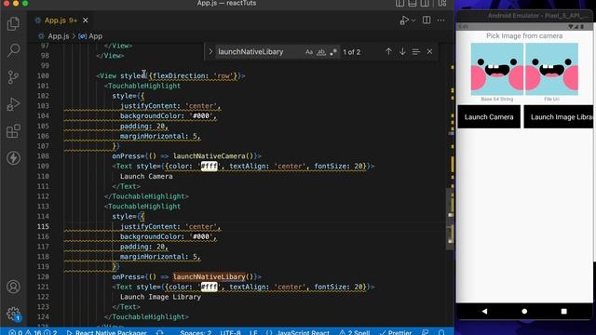Open notifications bell in status bar
Image resolution: width=596 pixels, height=335 pixels.
point(441,332)
